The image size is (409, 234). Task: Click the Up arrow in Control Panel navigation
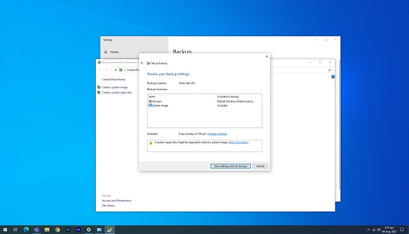pyautogui.click(x=115, y=70)
